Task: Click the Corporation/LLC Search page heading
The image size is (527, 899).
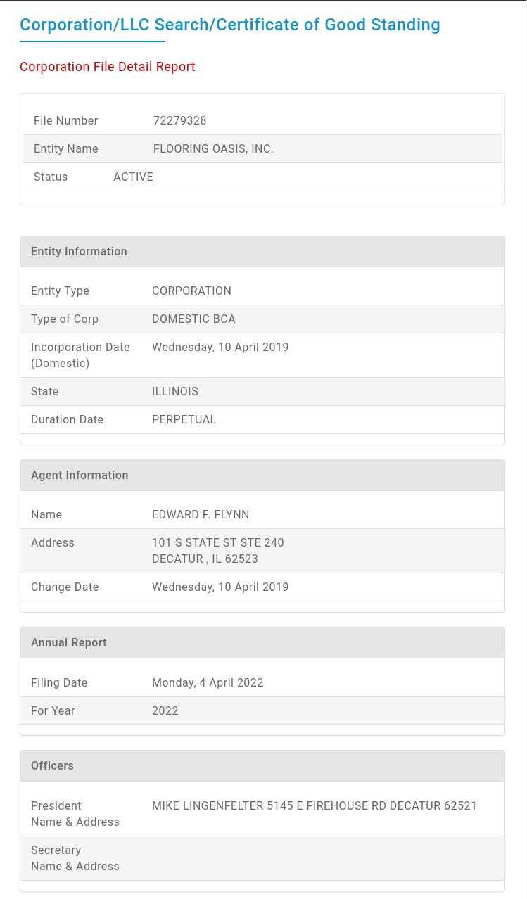Action: [229, 25]
